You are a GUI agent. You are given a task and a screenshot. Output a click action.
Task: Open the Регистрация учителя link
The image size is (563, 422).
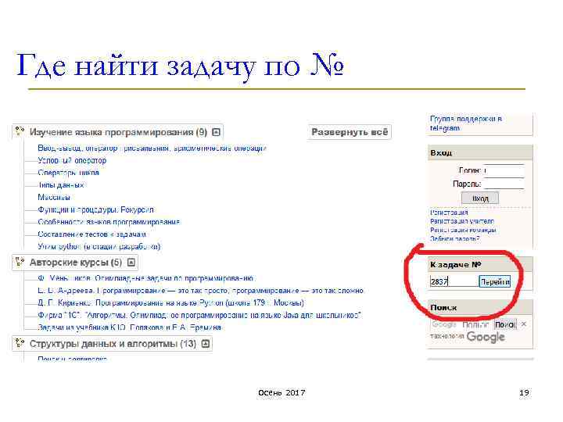(462, 221)
